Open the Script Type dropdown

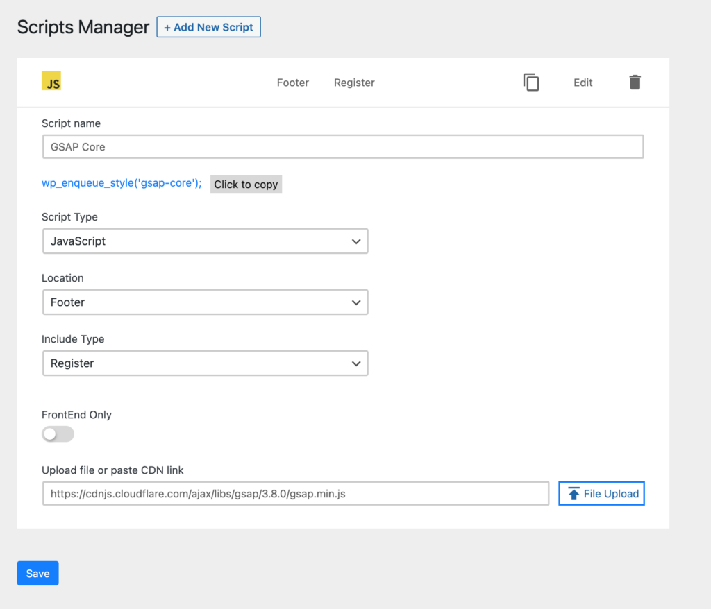pyautogui.click(x=205, y=241)
